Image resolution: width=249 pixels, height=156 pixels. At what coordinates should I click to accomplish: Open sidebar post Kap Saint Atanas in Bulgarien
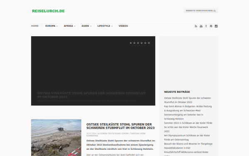coord(188,109)
